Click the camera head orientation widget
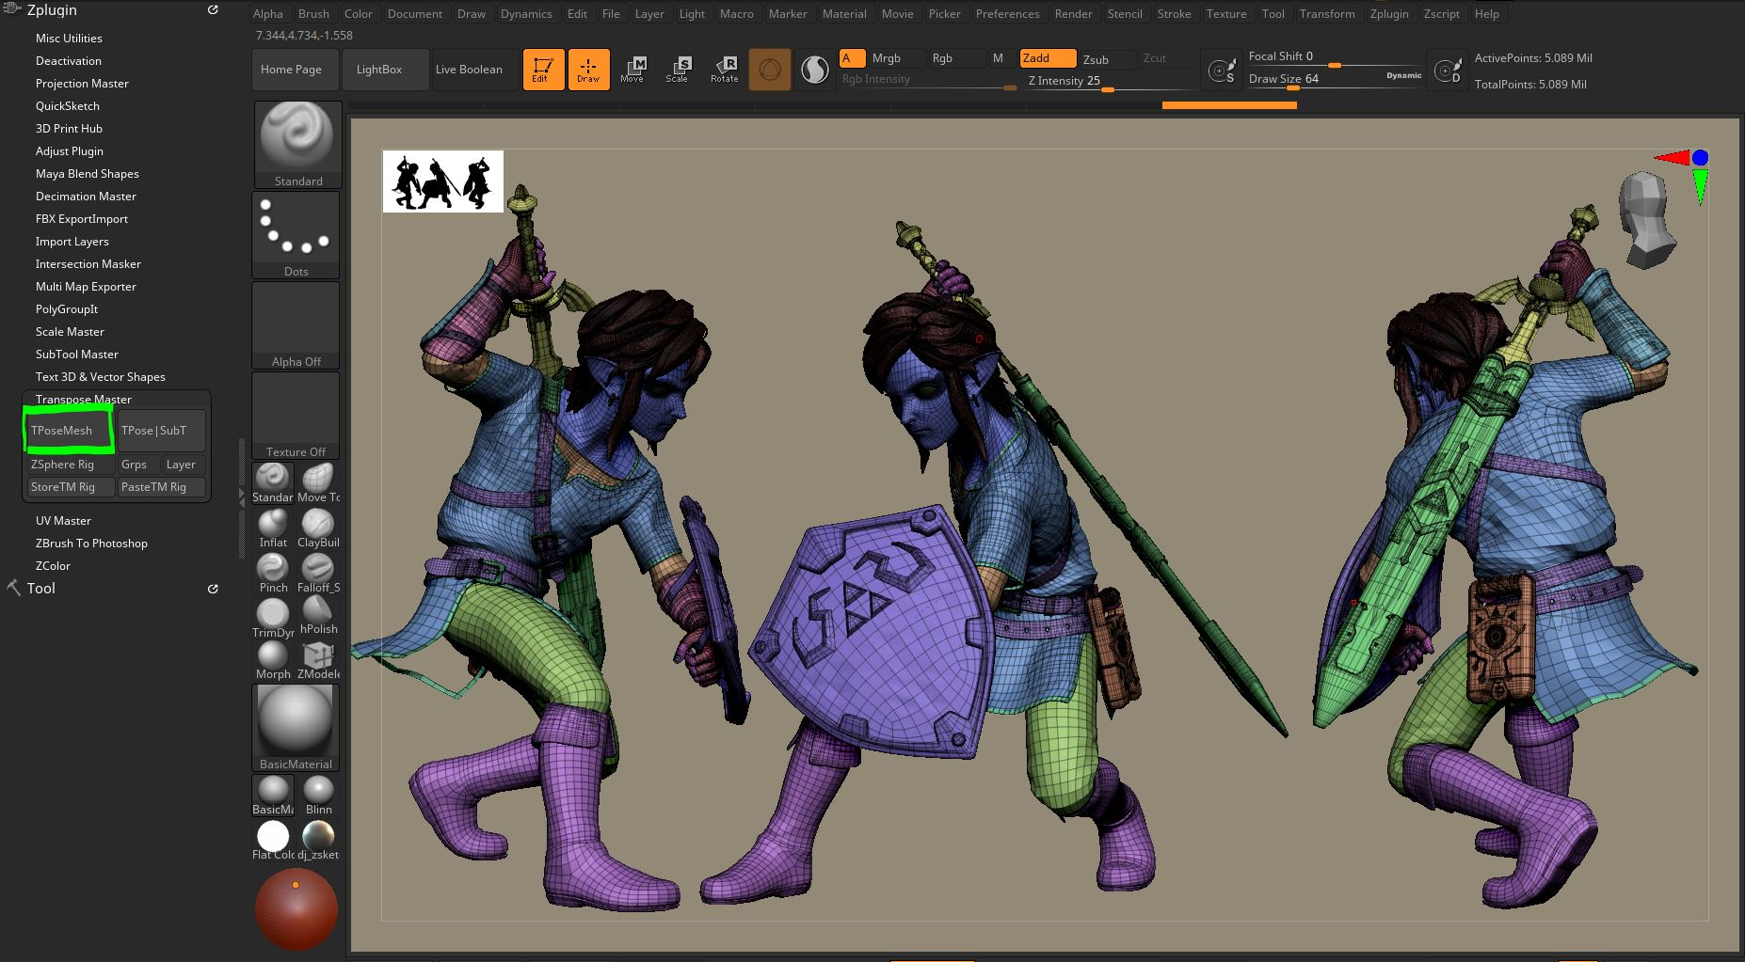The height and width of the screenshot is (962, 1745). click(x=1649, y=218)
